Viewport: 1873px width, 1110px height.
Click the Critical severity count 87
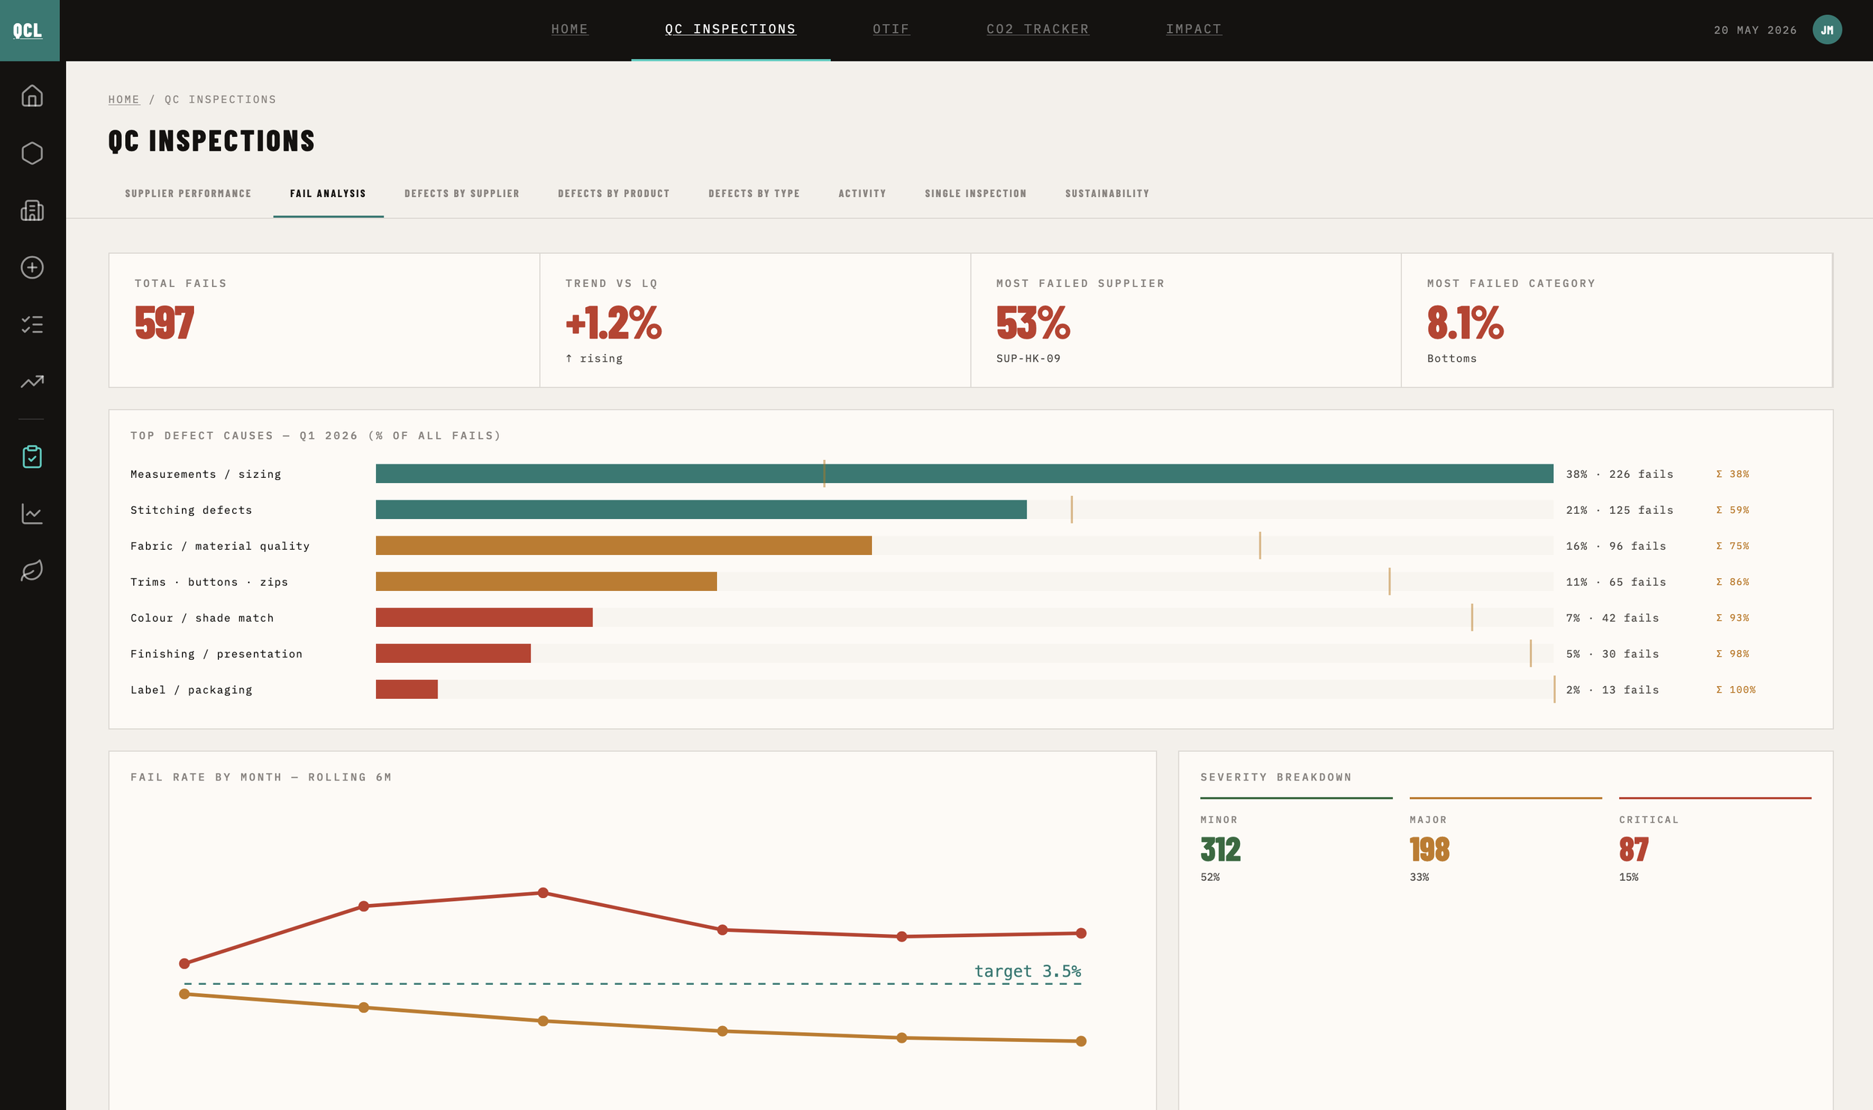point(1633,849)
